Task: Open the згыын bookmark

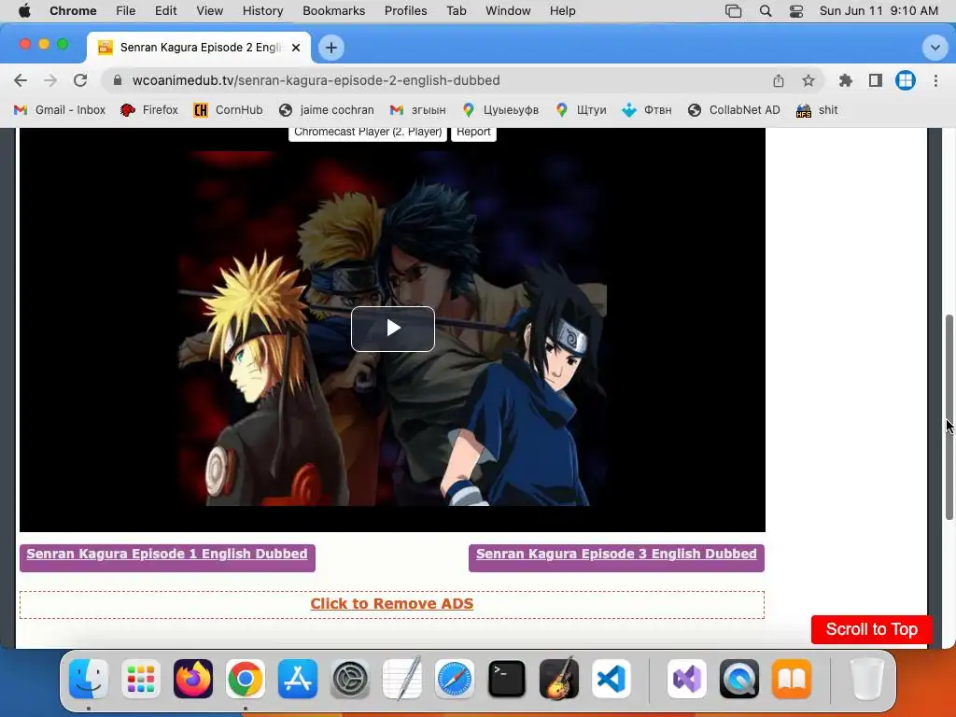Action: (418, 110)
